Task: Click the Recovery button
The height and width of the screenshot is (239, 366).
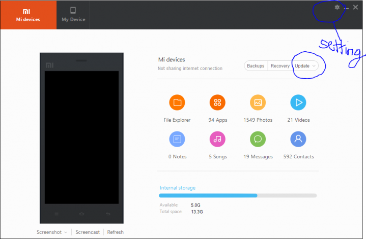Action: click(x=280, y=66)
